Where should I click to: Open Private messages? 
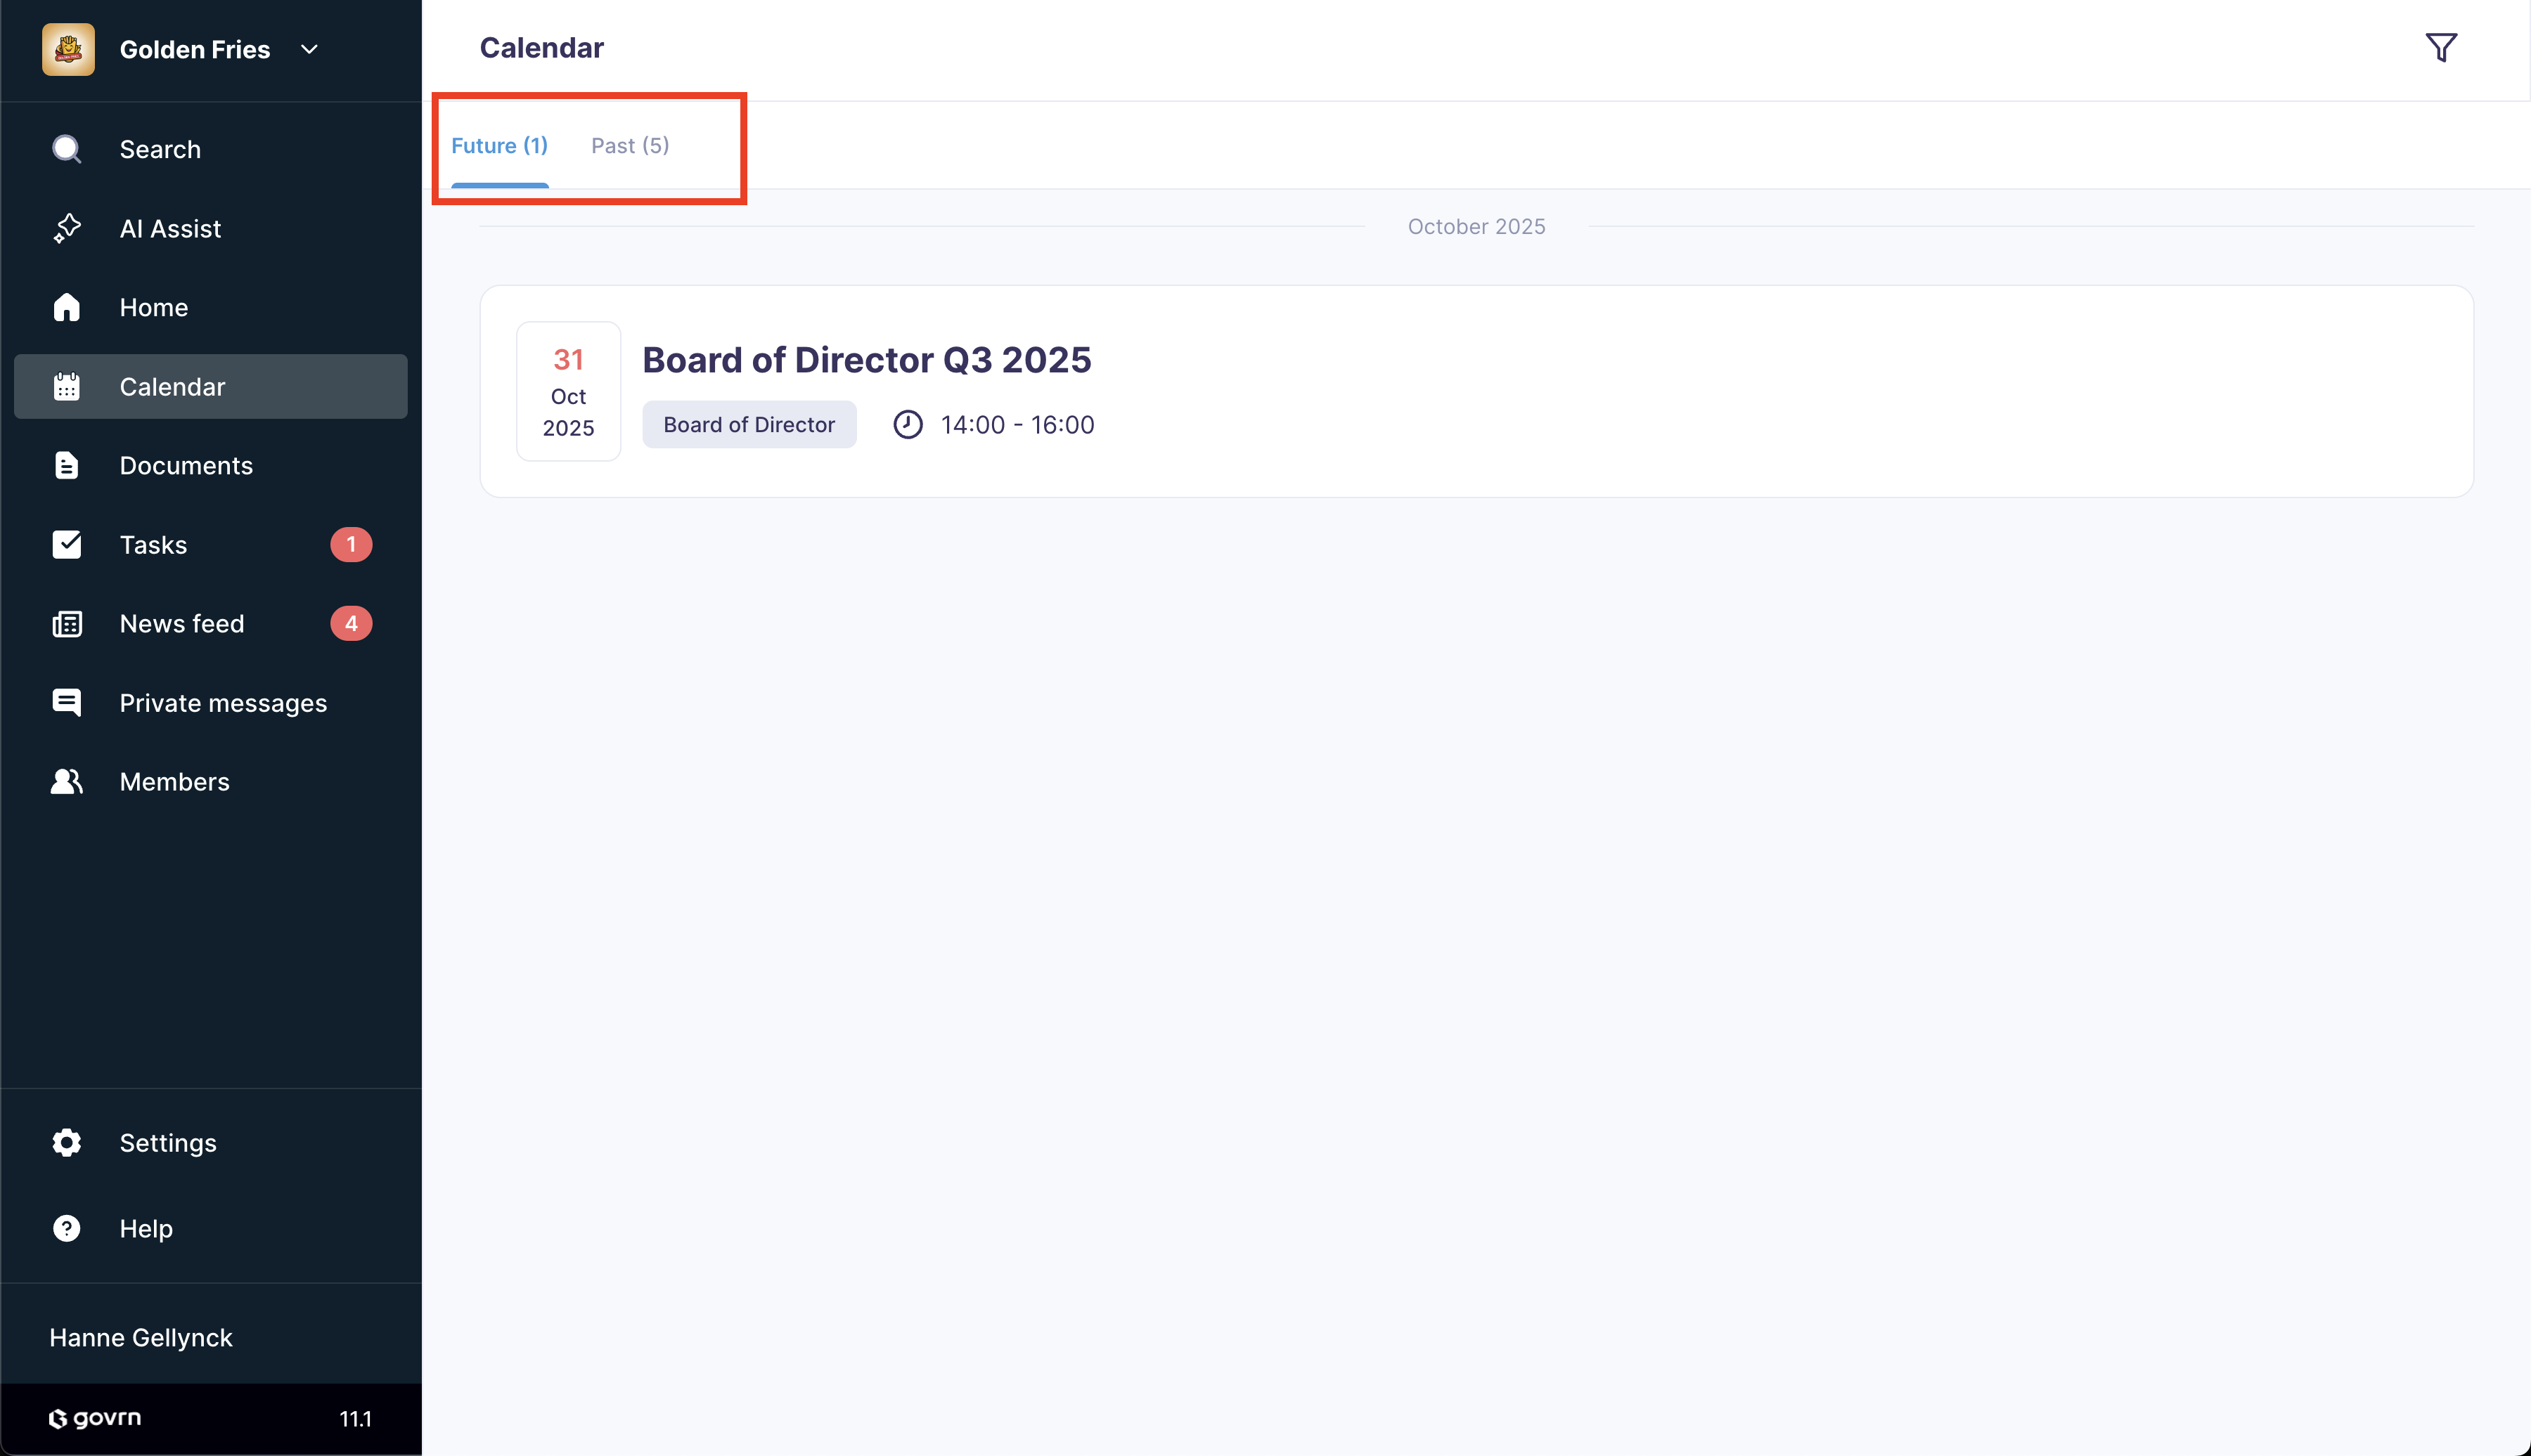coord(223,702)
